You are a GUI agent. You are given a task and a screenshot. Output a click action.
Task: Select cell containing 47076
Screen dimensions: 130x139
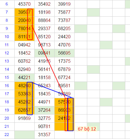(x=64, y=45)
